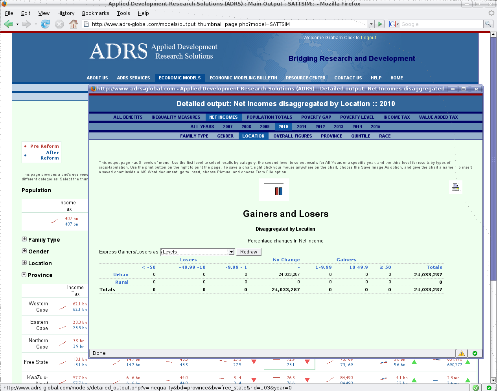Open the Bookmarks menu
The width and height of the screenshot is (497, 391).
point(96,13)
